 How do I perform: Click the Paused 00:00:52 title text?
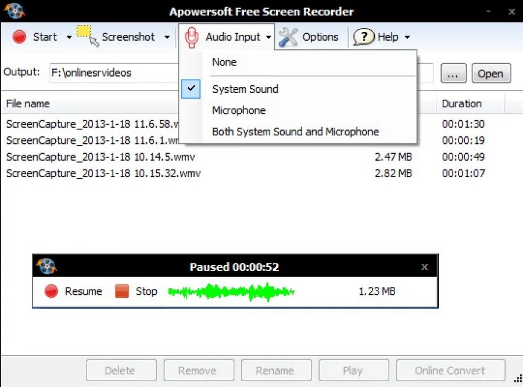[x=234, y=267]
